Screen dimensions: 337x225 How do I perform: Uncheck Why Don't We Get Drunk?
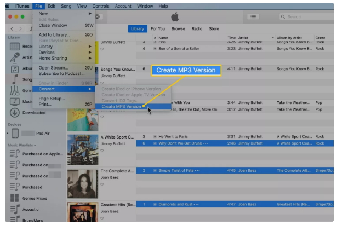(155, 143)
